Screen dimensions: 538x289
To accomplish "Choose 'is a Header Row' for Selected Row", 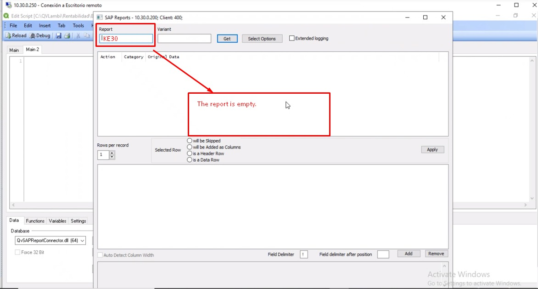I will click(189, 153).
